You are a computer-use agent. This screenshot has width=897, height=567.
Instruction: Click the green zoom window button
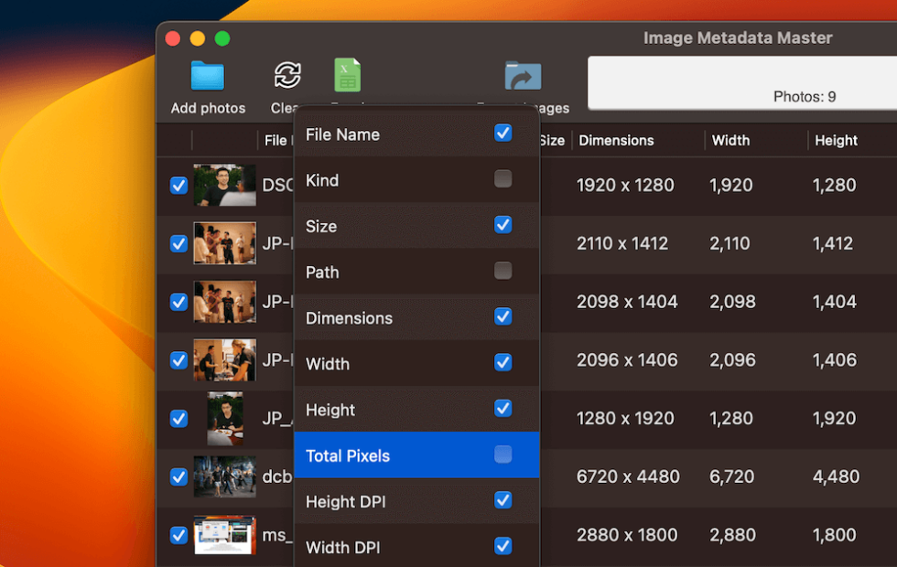(x=222, y=38)
